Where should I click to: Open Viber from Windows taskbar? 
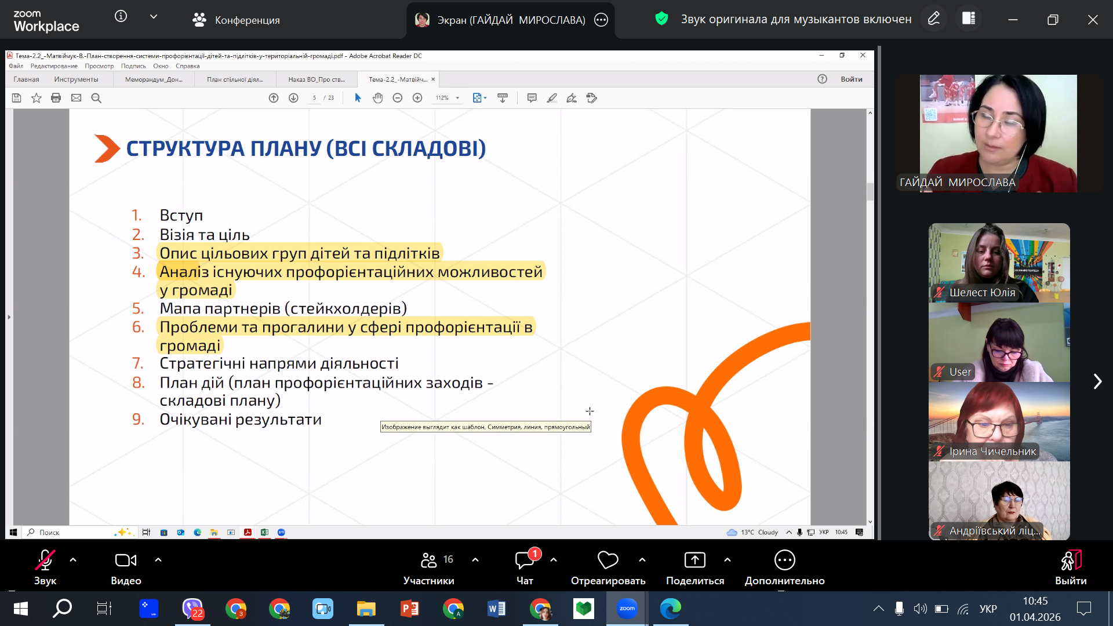[192, 609]
